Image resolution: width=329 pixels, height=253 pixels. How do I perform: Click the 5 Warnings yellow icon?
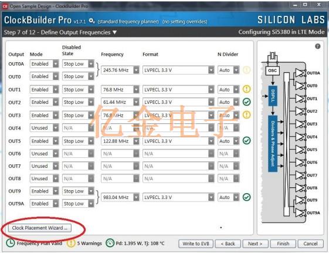(71, 243)
